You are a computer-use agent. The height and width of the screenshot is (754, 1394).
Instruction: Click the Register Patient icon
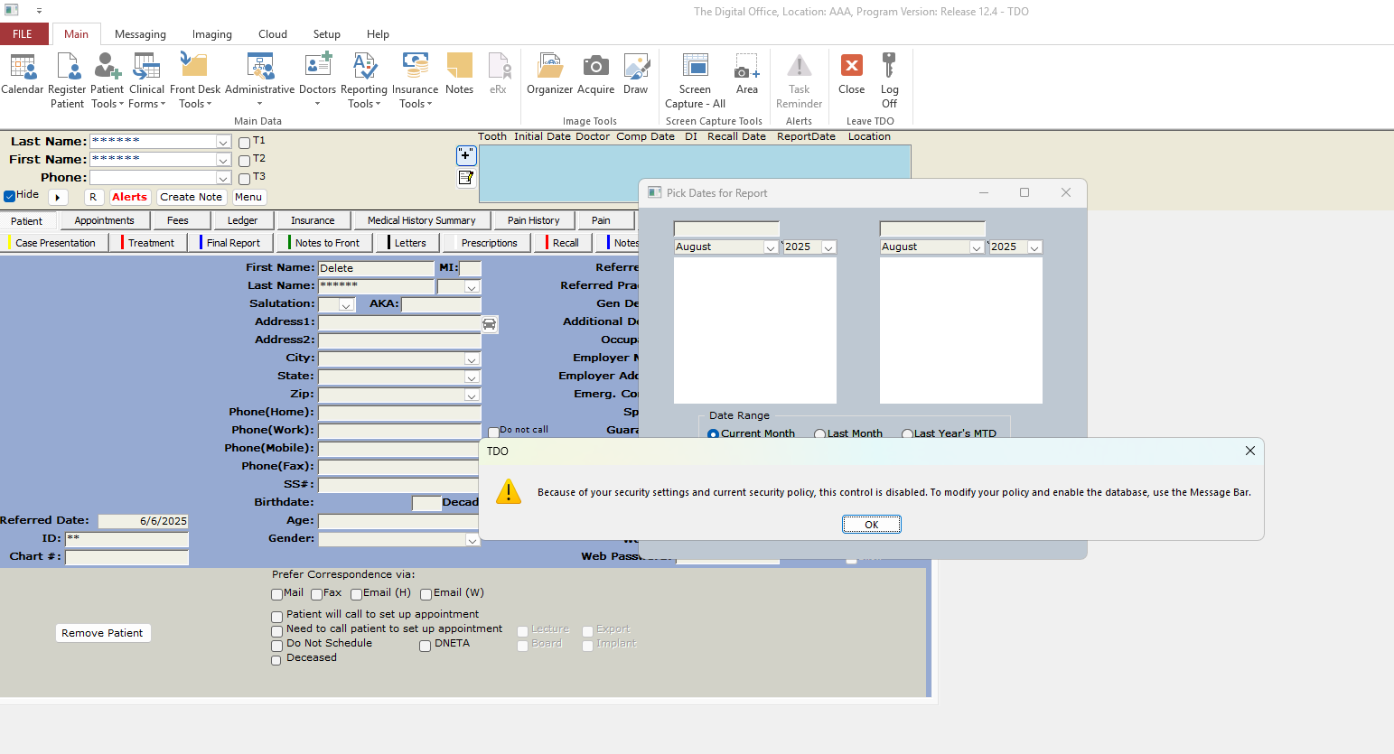tap(68, 68)
